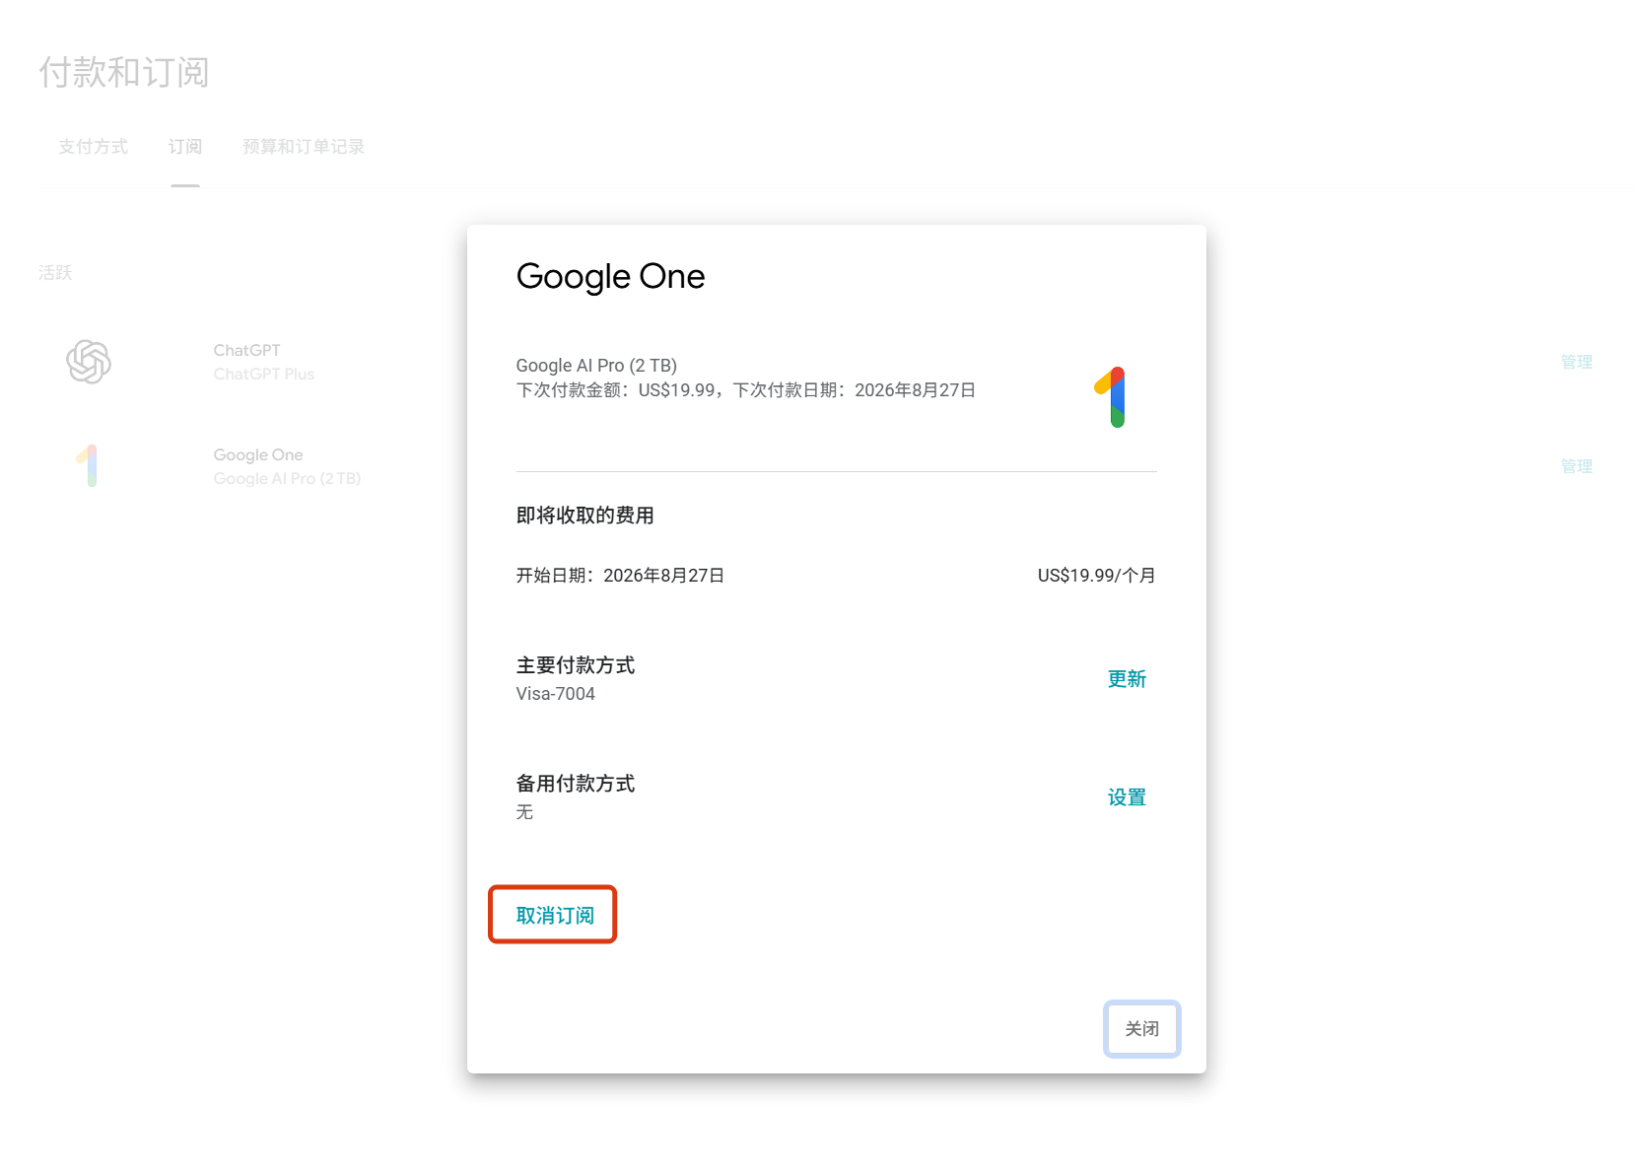Screen dimensions: 1648x1173
Task: Switch to the 预算和订单记录 tab
Action: point(304,147)
